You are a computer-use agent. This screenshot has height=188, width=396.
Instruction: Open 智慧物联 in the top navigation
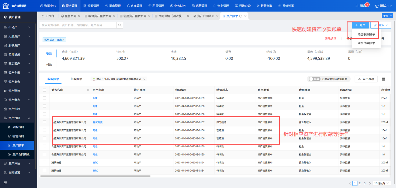click(x=264, y=6)
